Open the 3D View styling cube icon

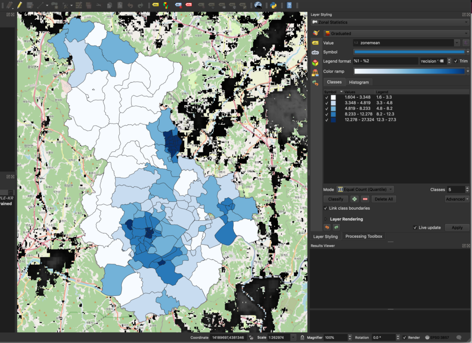click(x=315, y=61)
